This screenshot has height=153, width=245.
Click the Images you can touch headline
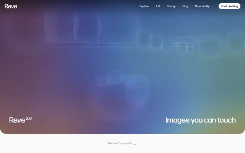click(x=201, y=120)
